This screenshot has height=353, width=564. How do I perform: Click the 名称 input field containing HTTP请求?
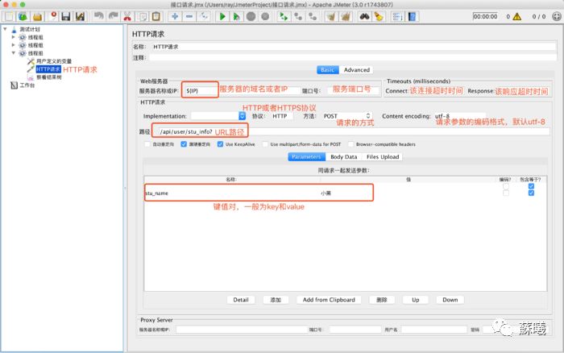pos(353,47)
